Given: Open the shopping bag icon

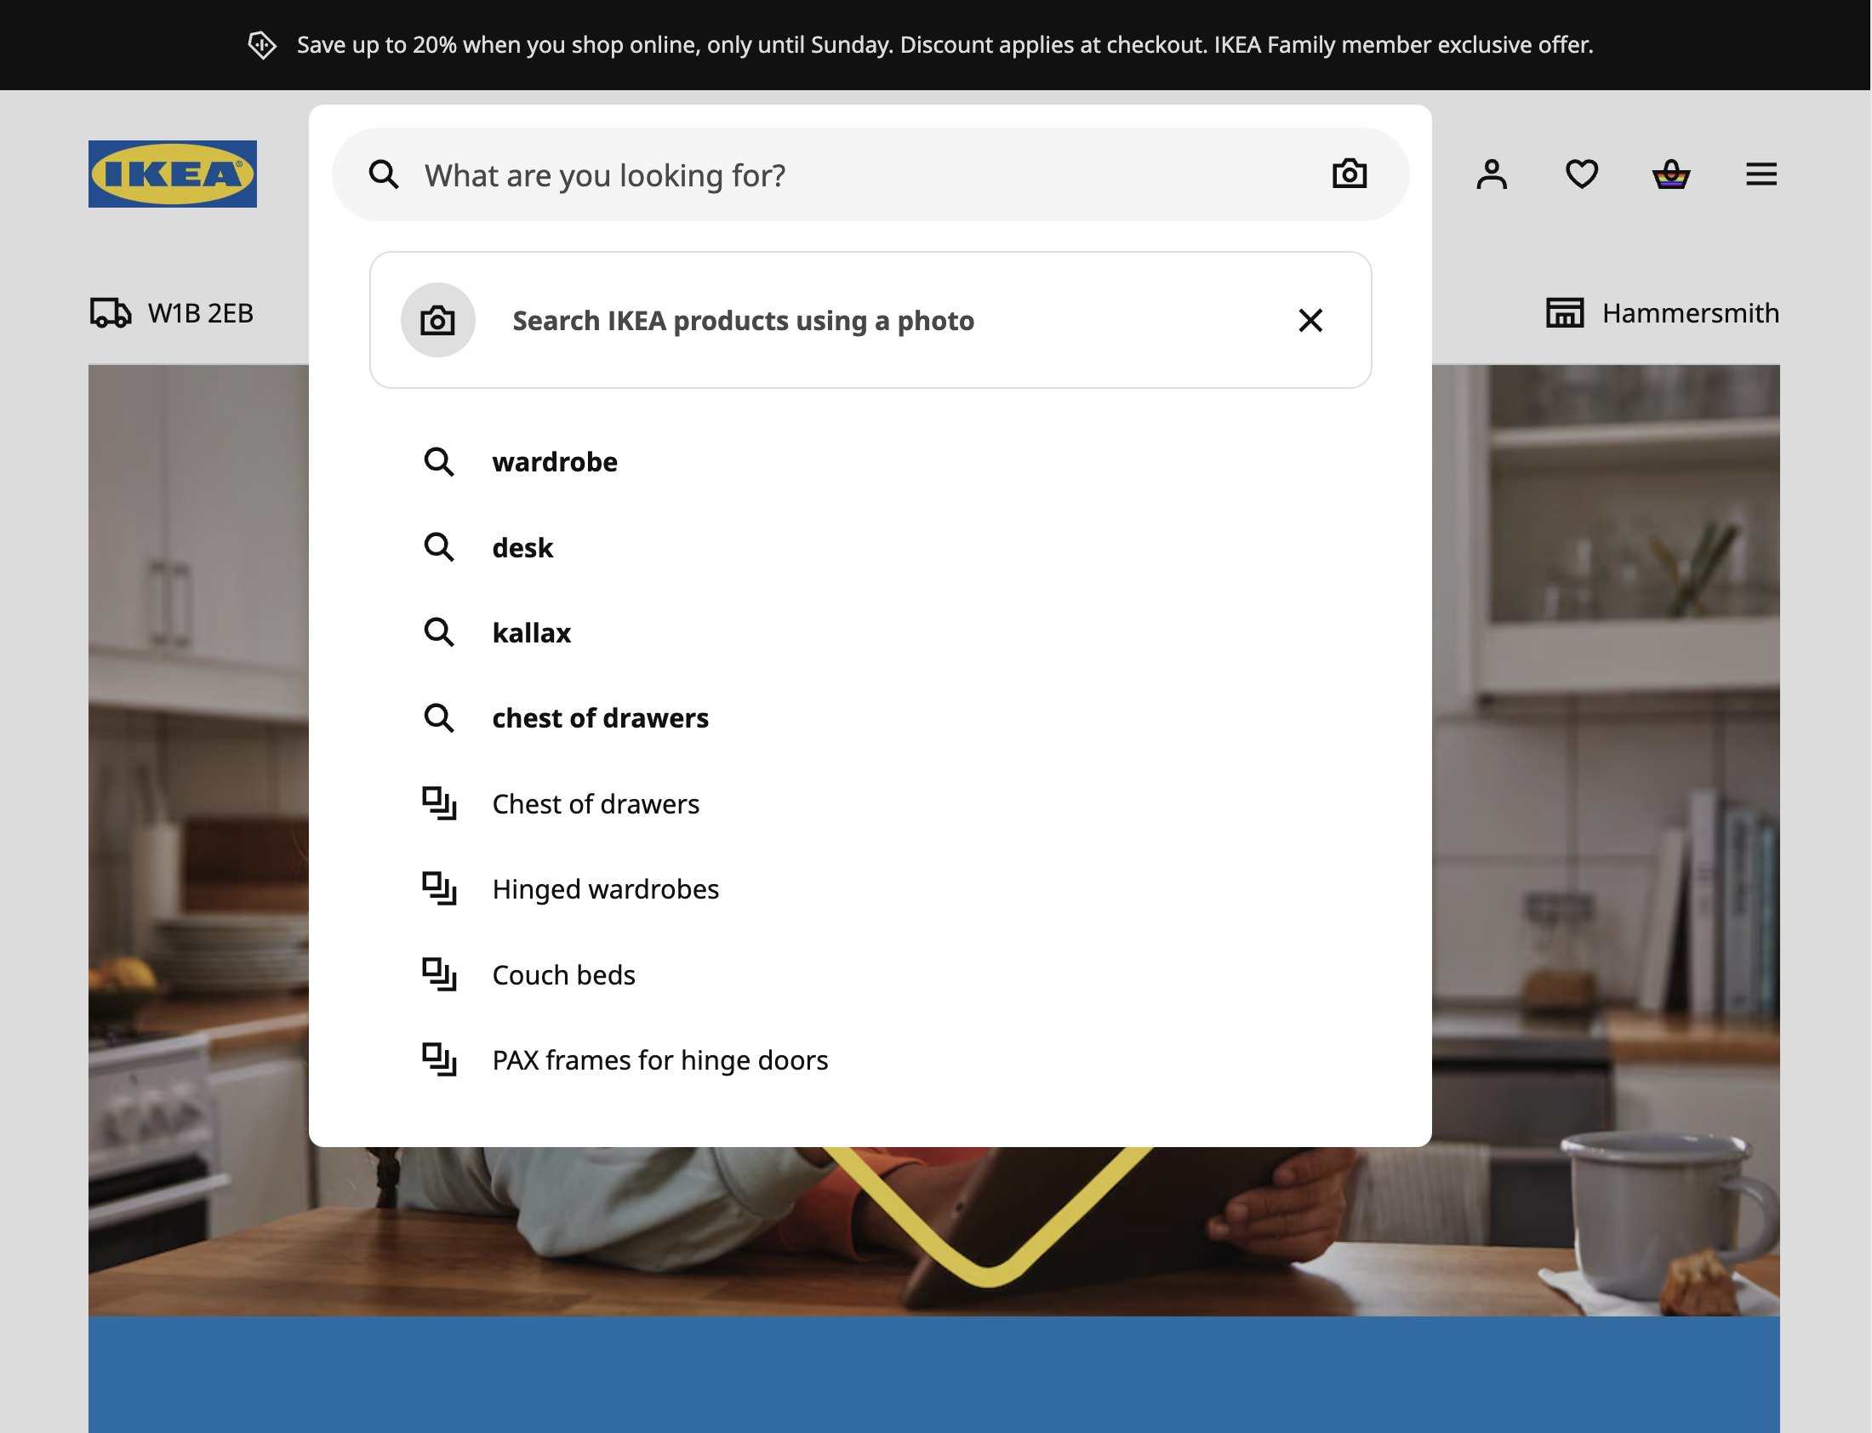Looking at the screenshot, I should pos(1671,174).
